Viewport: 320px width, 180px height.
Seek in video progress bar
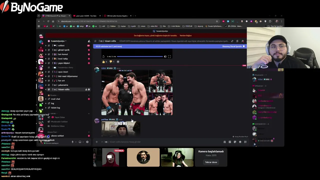click(x=140, y=56)
